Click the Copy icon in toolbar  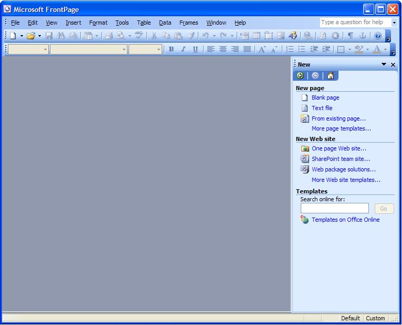(166, 36)
